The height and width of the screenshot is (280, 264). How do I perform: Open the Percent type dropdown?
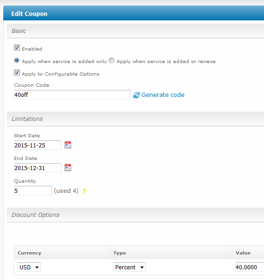click(x=129, y=267)
